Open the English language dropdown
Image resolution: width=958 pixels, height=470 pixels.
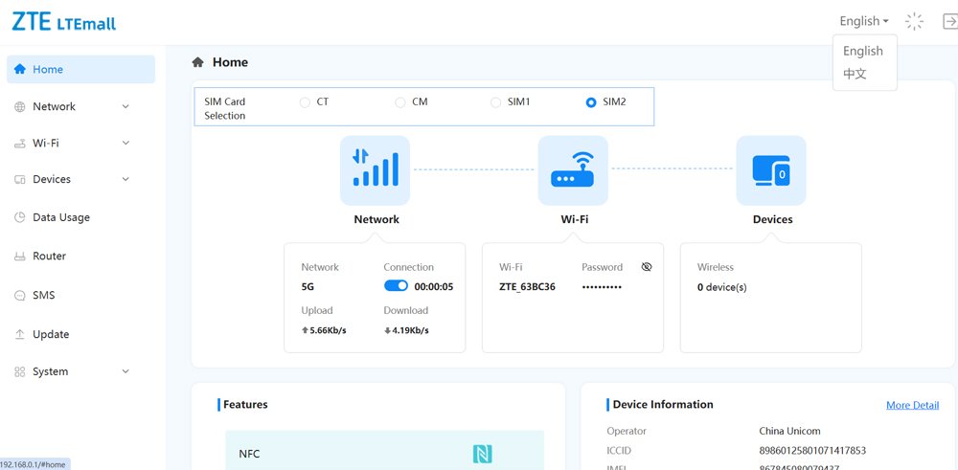pos(863,21)
